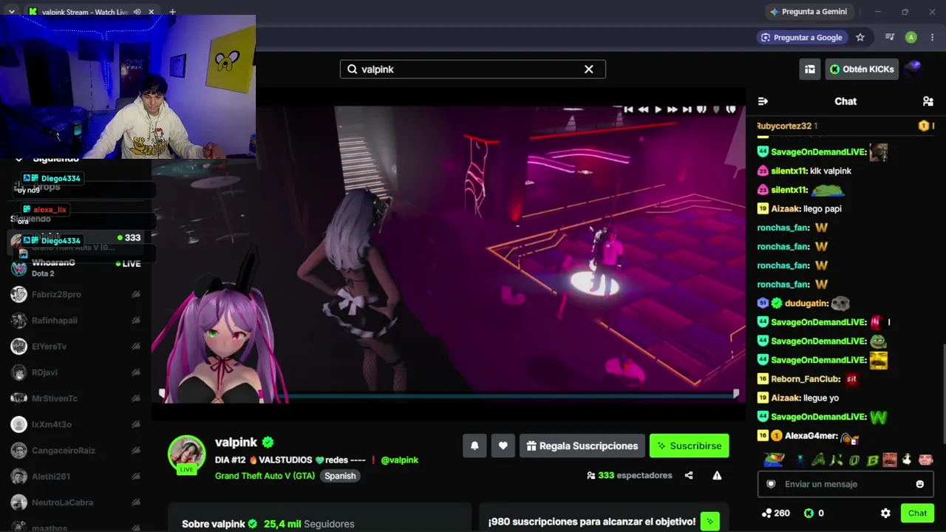Clear the valpink search text
The height and width of the screenshot is (532, 946).
pyautogui.click(x=589, y=69)
